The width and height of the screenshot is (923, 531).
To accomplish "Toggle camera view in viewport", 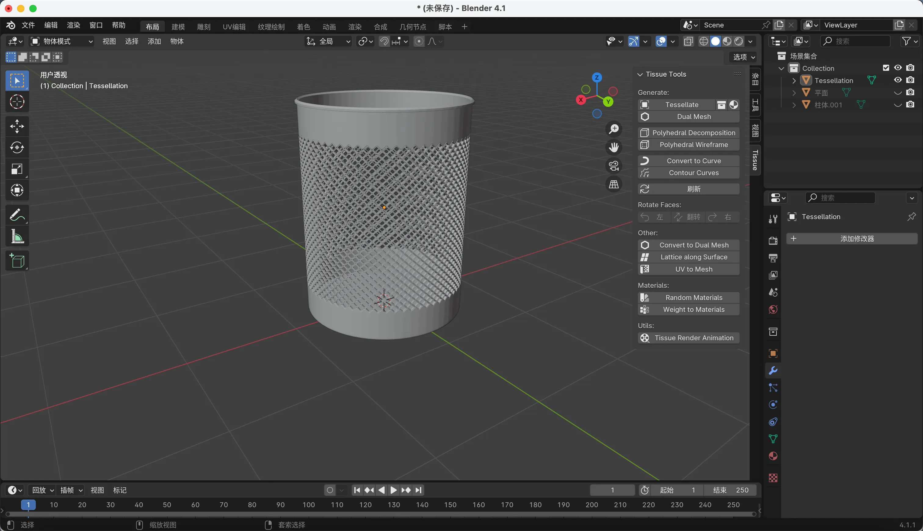I will coord(614,166).
